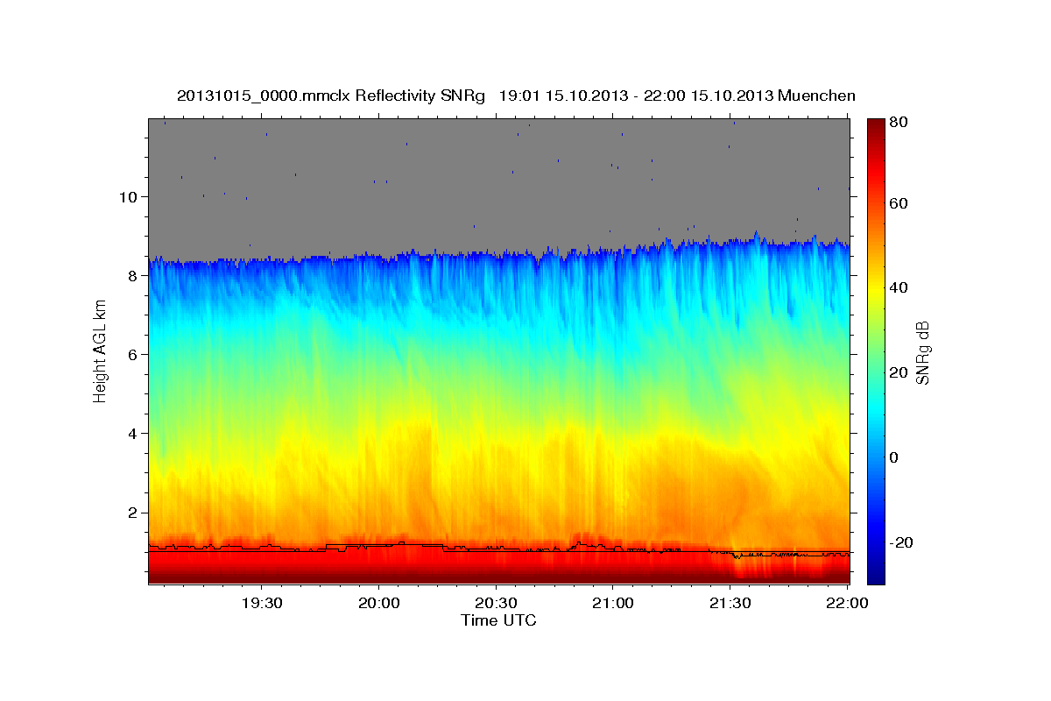Click the colorbar value 60
Image resolution: width=1051 pixels, height=701 pixels.
[900, 202]
